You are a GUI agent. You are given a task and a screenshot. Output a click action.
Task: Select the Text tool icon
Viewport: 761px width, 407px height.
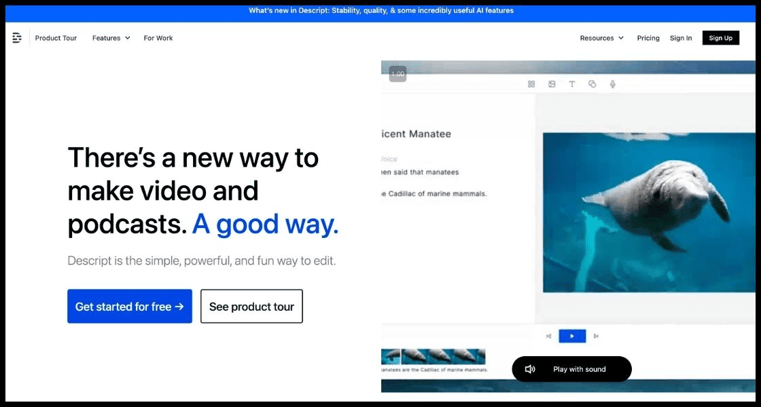coord(572,84)
